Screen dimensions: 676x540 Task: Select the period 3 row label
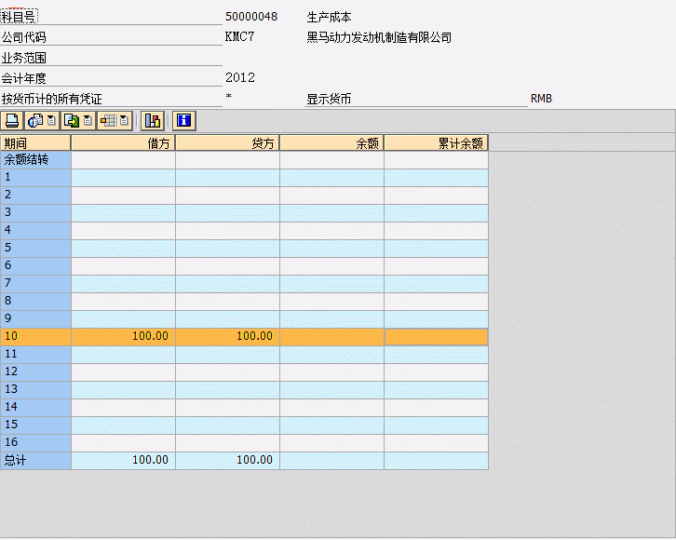coord(35,213)
